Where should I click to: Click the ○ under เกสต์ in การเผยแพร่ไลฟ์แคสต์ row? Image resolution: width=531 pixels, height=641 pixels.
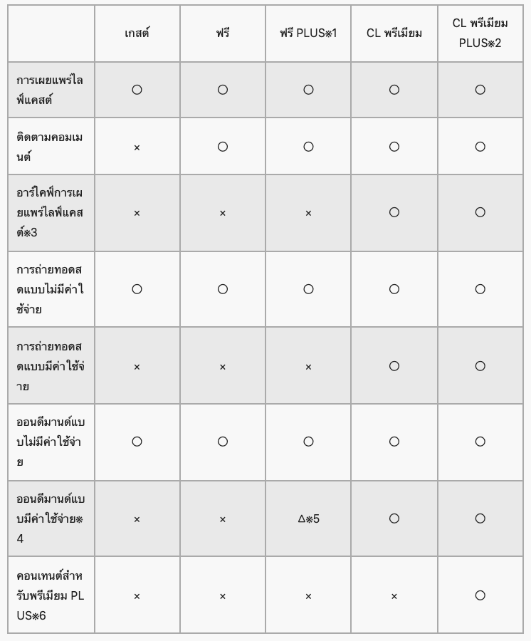(x=137, y=90)
